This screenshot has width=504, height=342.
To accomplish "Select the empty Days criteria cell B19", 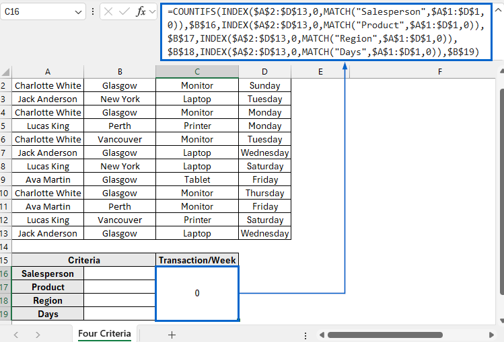I will point(119,314).
